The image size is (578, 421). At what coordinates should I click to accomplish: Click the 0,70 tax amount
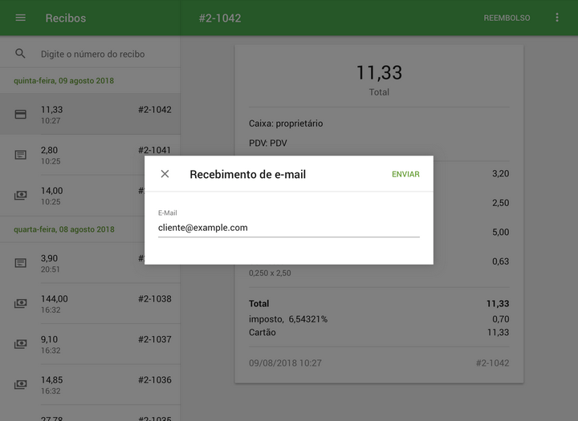pos(501,319)
